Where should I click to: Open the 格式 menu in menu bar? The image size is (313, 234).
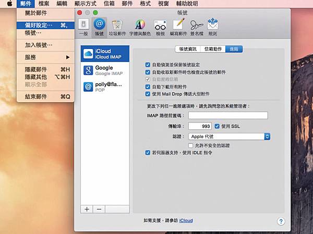click(145, 4)
